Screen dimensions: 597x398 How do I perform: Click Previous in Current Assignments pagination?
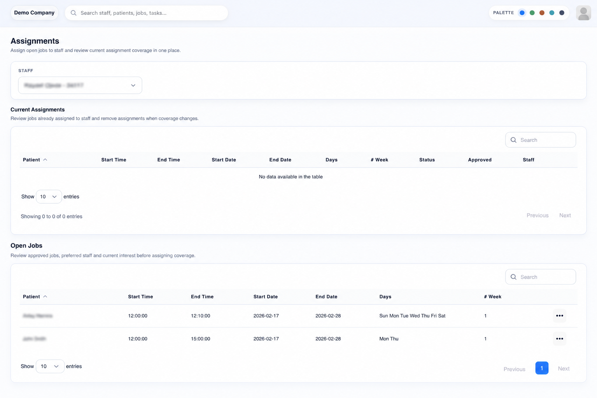coord(537,215)
